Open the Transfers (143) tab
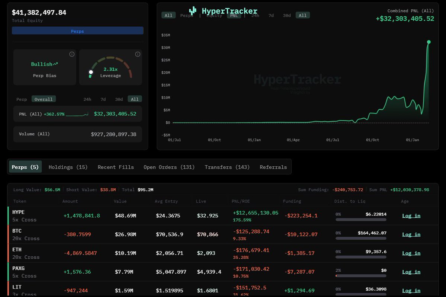This screenshot has width=446, height=297. [227, 167]
